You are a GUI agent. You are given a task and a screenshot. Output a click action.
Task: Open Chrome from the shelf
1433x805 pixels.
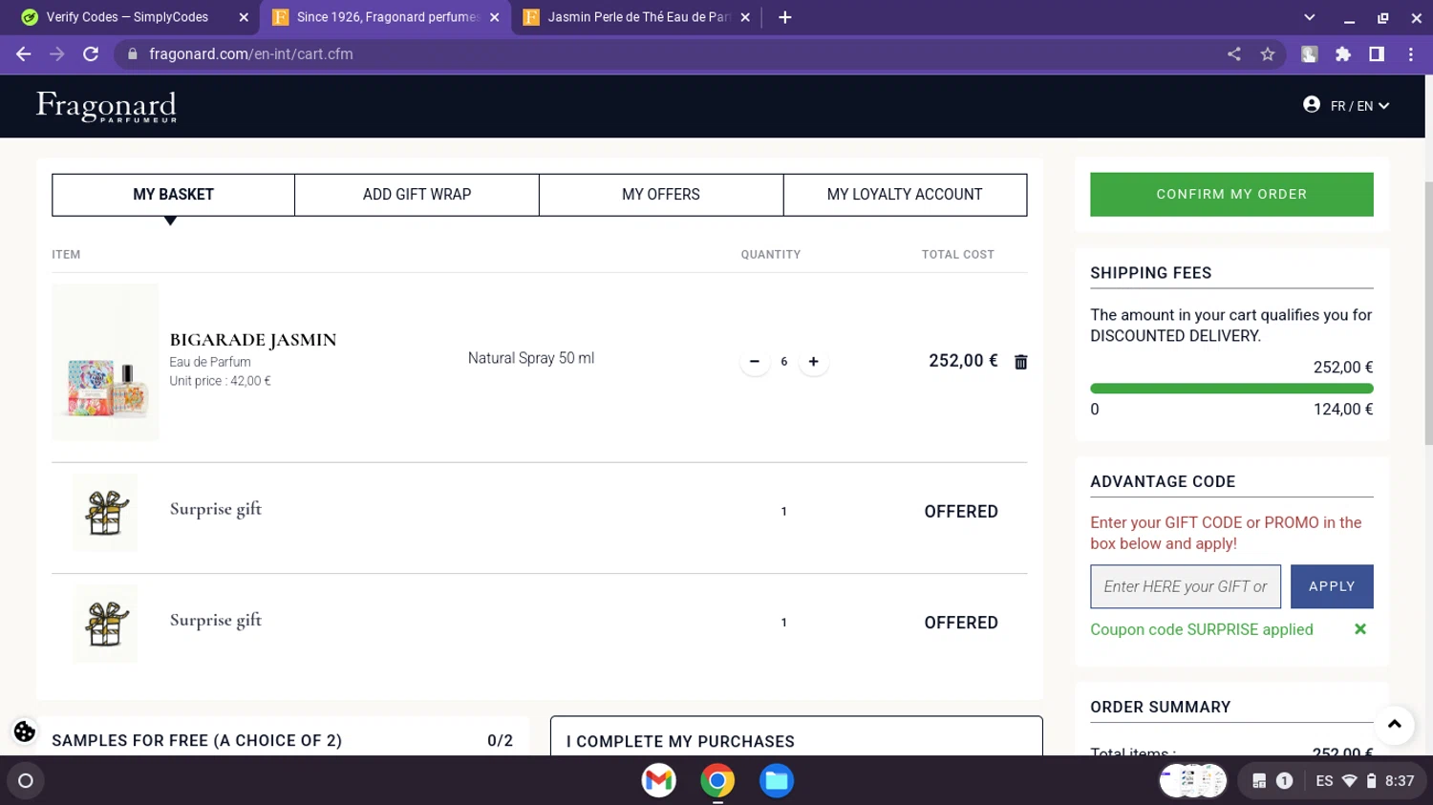point(717,781)
